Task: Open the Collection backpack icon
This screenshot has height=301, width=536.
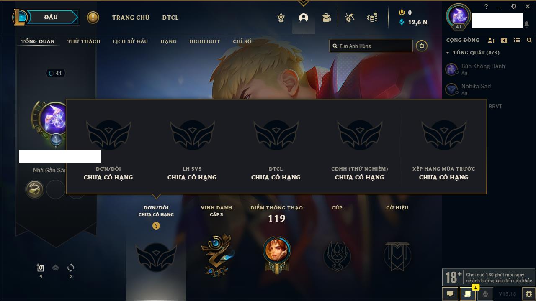Action: click(326, 18)
